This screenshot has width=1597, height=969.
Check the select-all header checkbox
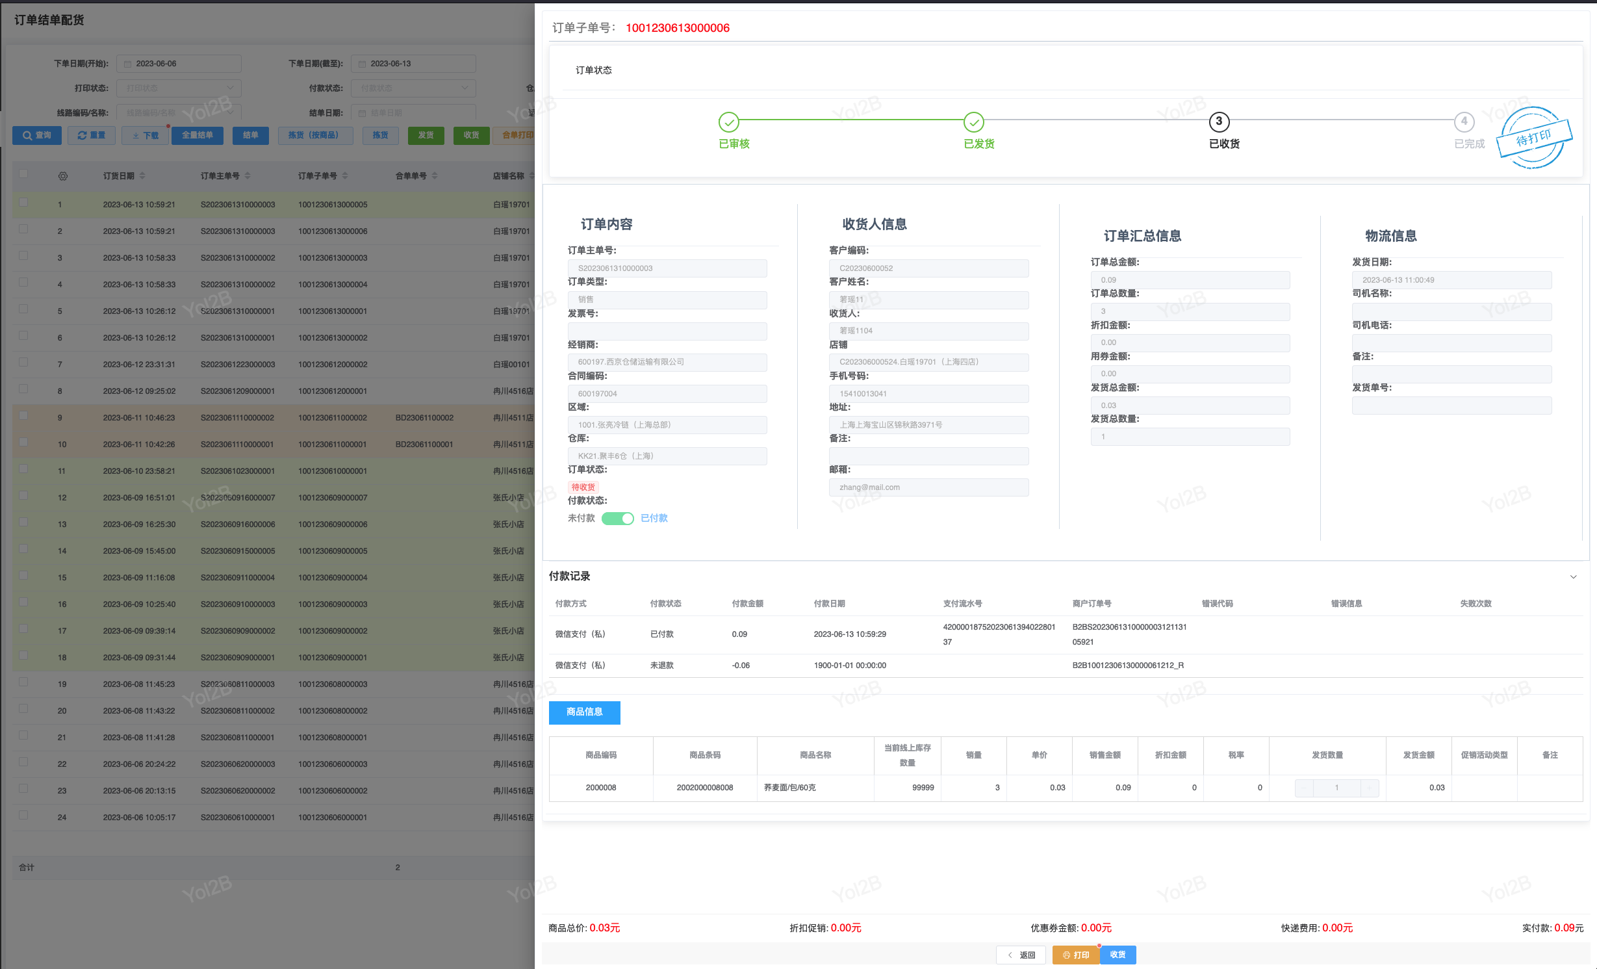coord(23,174)
